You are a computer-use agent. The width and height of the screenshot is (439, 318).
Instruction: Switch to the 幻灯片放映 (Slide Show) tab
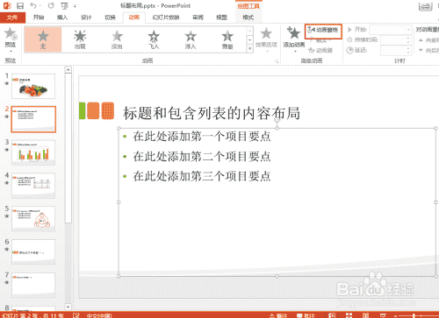point(166,18)
